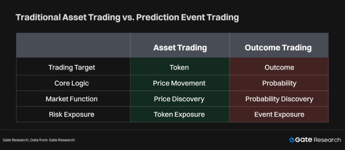This screenshot has height=150, width=345.
Task: Select the Event Exposure cell
Action: (x=279, y=114)
